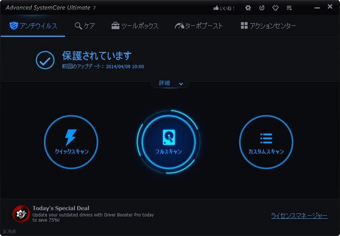
Task: Click the Driver Booster red gear icon
Action: point(21,214)
